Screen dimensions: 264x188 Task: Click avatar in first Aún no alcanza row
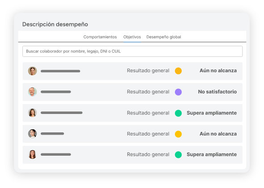tap(33, 71)
